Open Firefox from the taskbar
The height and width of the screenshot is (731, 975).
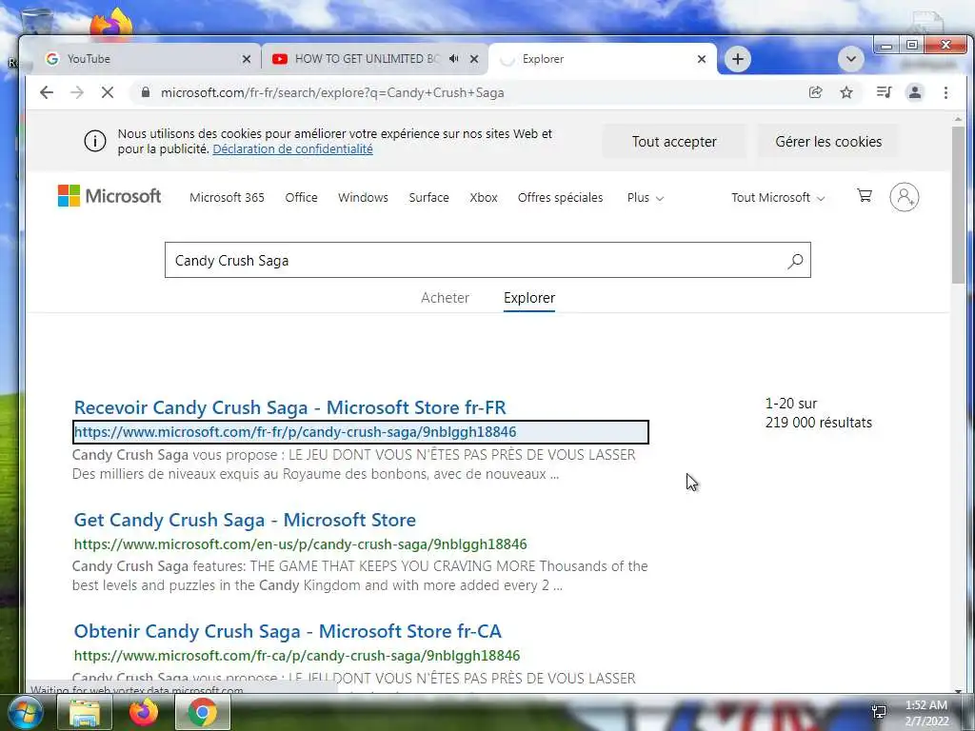click(144, 712)
